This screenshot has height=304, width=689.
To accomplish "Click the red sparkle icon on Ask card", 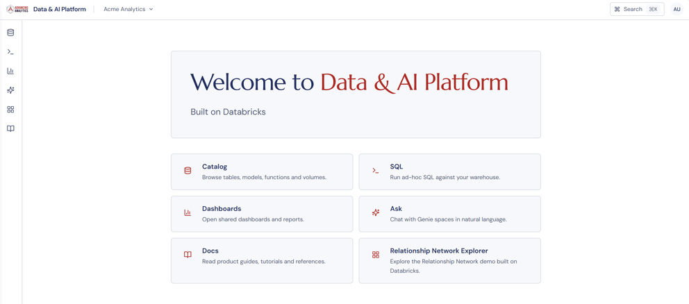I will (375, 212).
